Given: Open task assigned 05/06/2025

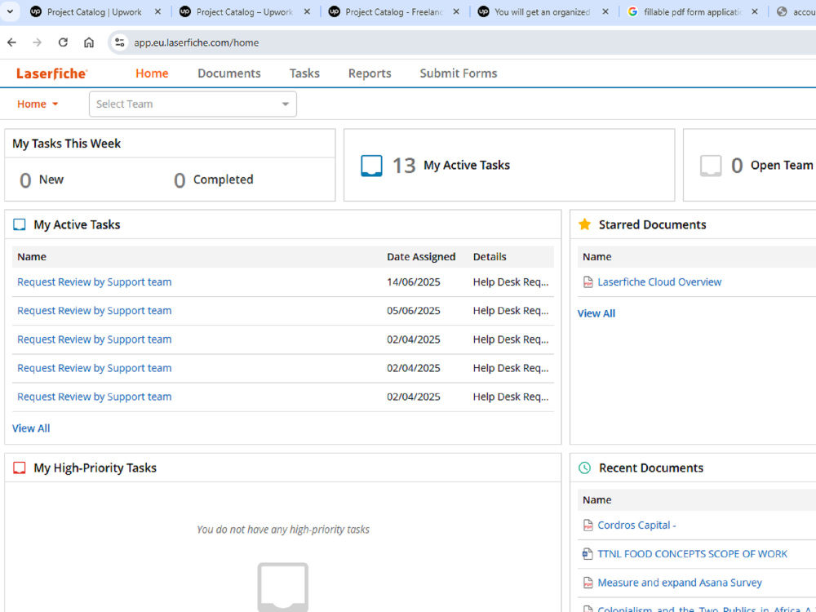Looking at the screenshot, I should pos(94,311).
